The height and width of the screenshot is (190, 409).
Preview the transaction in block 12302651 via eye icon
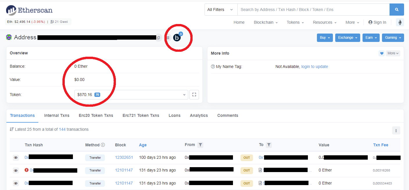[x=16, y=158]
